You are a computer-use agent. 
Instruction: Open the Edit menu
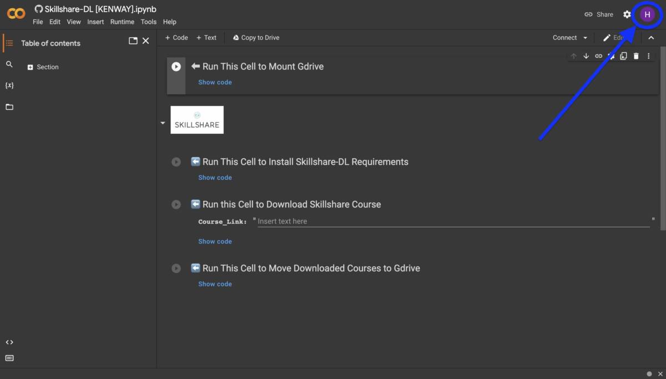point(55,22)
